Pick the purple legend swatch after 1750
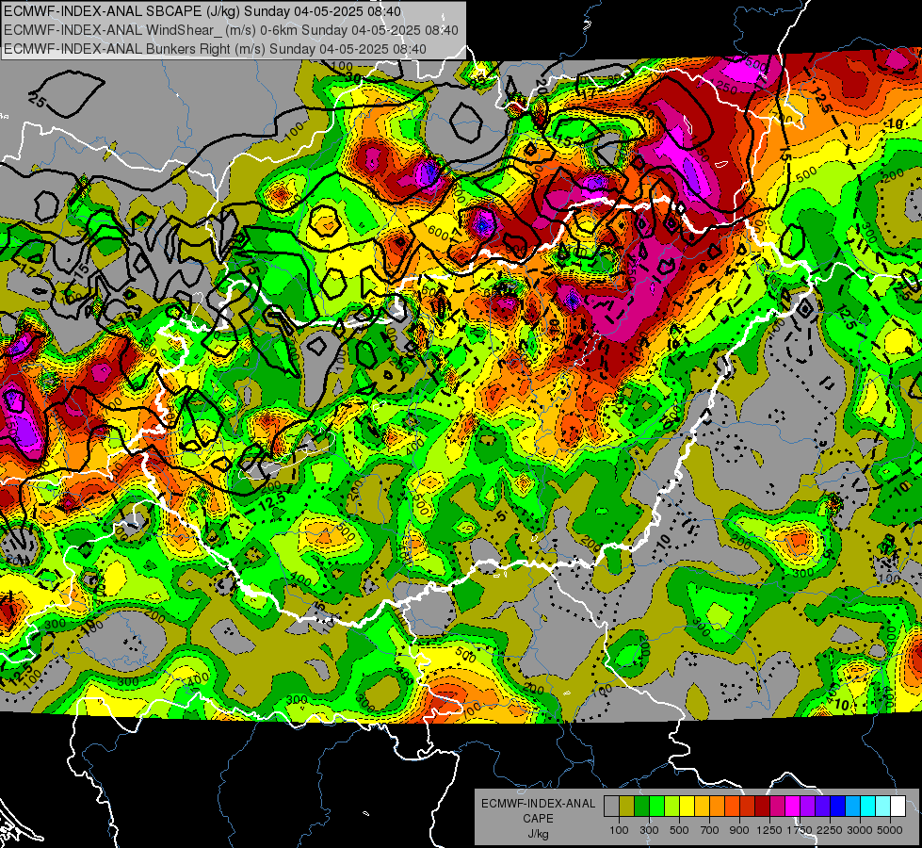This screenshot has width=922, height=848. [x=808, y=807]
